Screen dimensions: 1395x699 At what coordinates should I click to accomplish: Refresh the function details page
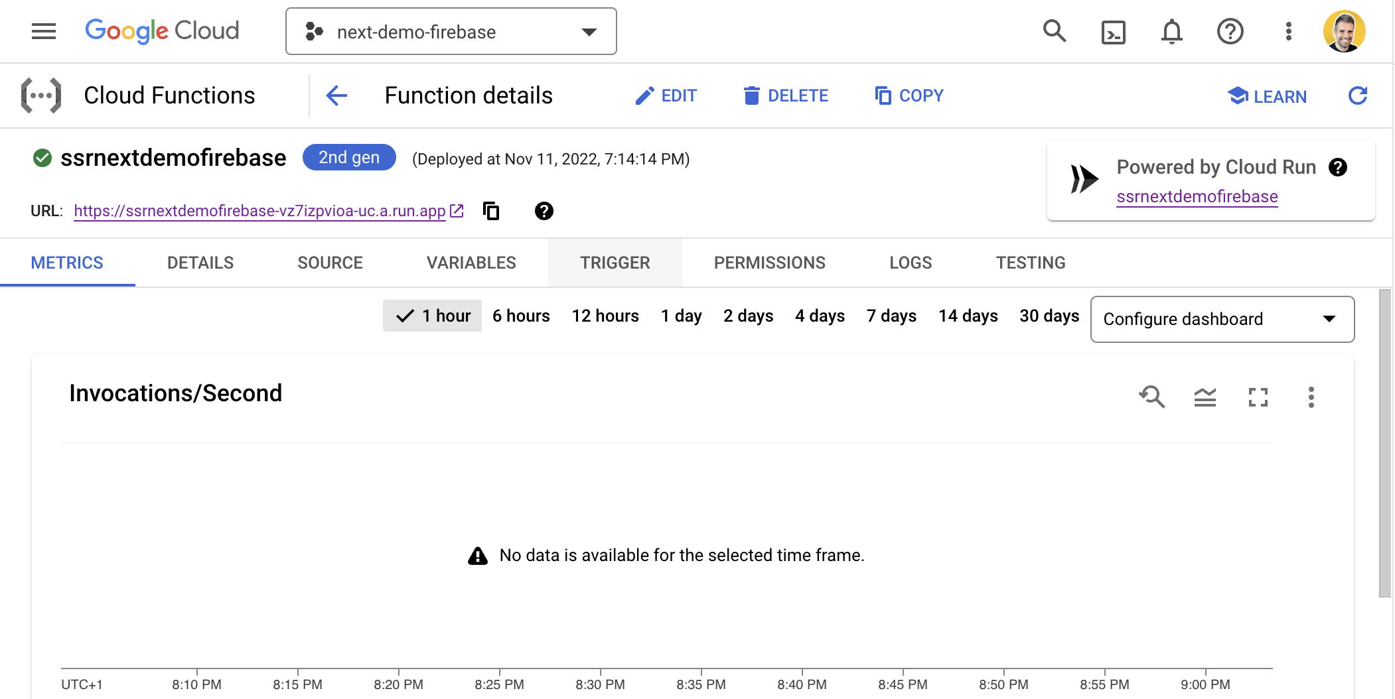(1358, 95)
